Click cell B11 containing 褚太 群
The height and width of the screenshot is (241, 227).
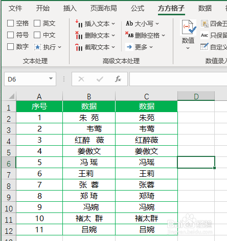coord(89,219)
